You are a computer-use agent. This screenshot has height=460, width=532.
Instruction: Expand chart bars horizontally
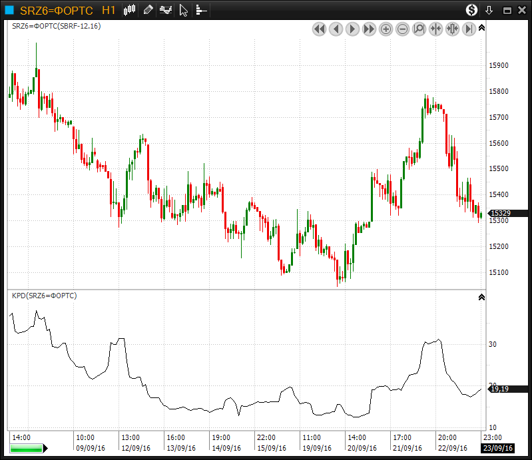tap(452, 29)
